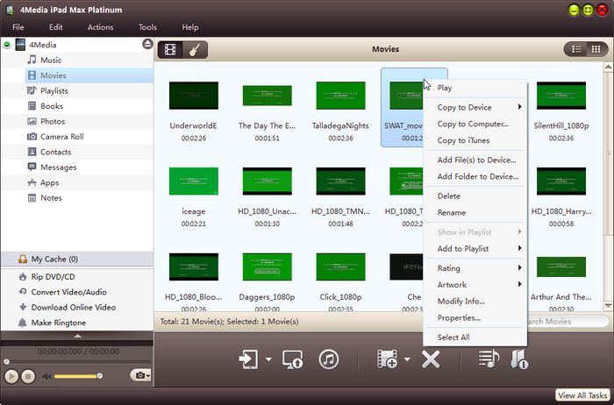Eject the 4Media device
This screenshot has width=614, height=405.
coord(146,44)
